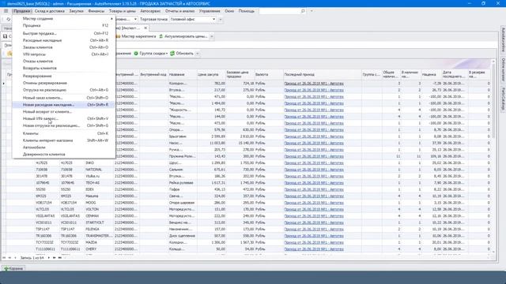
Task: Open the Финансы menu
Action: [x=96, y=11]
